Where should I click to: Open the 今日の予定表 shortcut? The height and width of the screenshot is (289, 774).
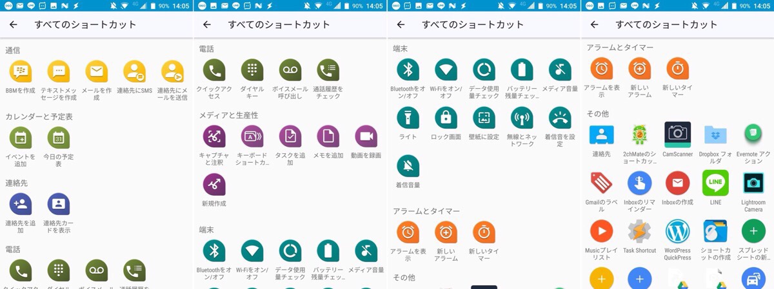click(x=59, y=138)
